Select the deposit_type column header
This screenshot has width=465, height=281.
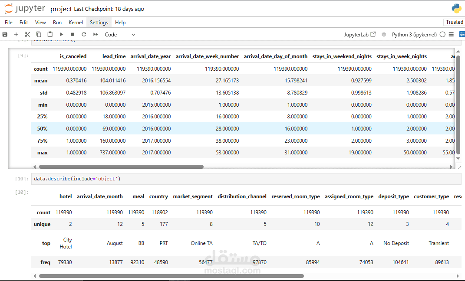[x=393, y=196]
